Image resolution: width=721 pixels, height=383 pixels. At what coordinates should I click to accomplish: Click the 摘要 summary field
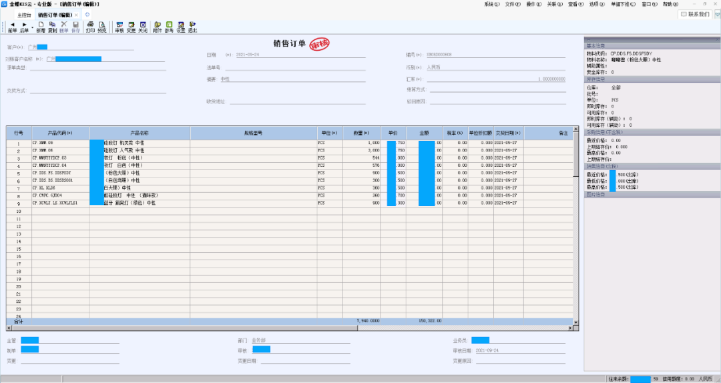292,79
